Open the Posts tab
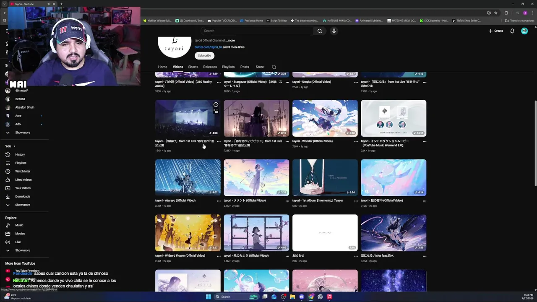 245,67
